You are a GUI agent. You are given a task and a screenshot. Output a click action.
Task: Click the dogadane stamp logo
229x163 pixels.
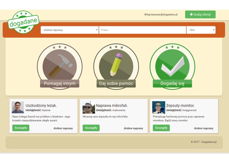pyautogui.click(x=23, y=22)
